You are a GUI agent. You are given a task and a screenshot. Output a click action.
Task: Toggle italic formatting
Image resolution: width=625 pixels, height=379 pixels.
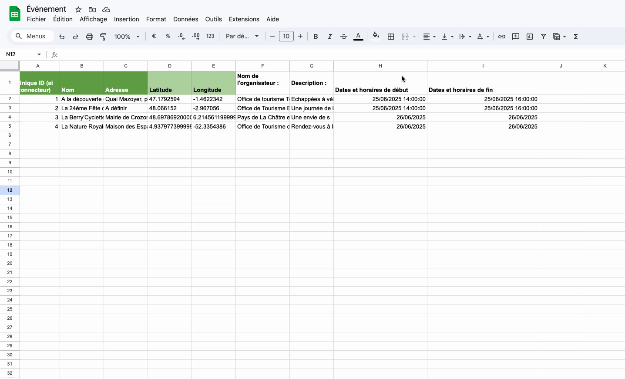330,37
